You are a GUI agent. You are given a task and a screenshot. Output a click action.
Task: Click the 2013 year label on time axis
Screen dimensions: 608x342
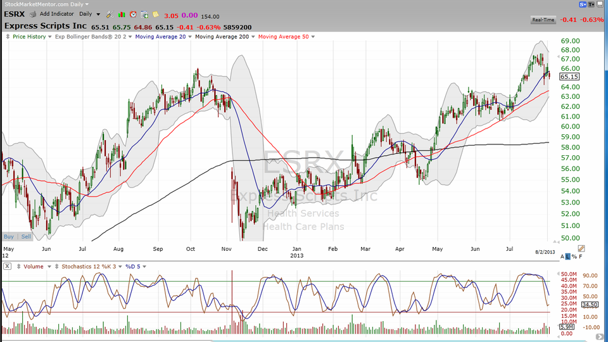click(x=296, y=255)
